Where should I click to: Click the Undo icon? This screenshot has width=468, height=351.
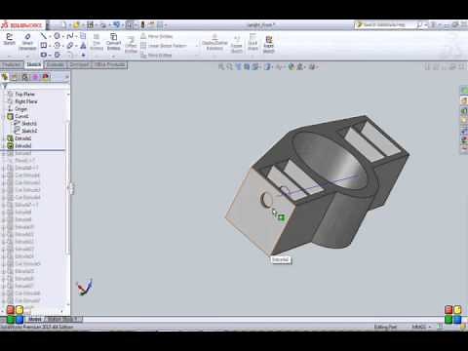click(116, 24)
